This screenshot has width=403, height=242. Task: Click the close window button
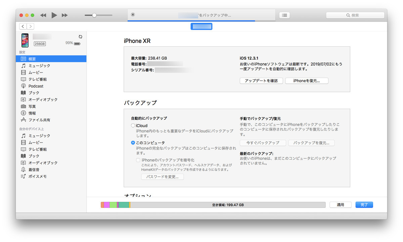(21, 15)
